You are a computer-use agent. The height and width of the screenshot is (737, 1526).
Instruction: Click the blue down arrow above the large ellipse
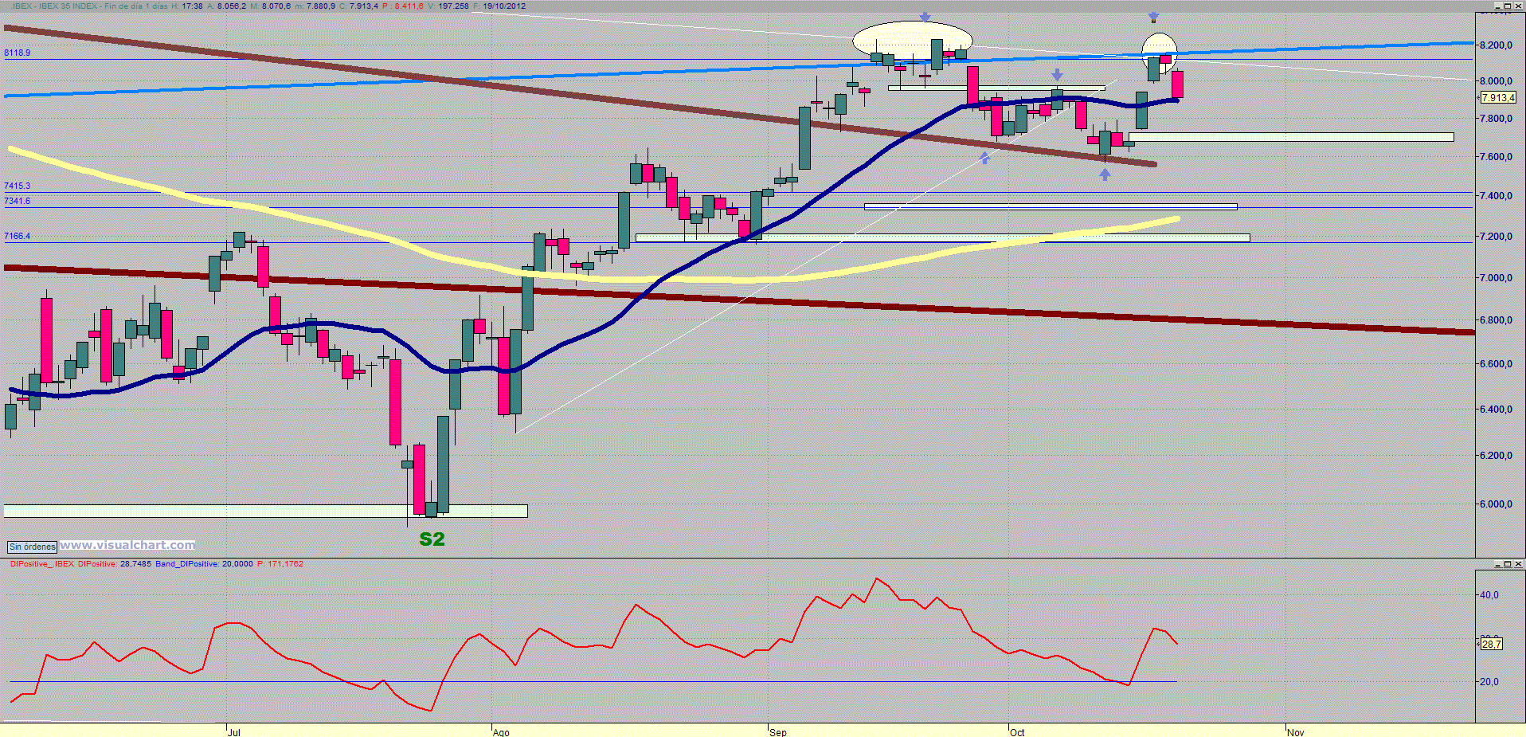(x=925, y=17)
